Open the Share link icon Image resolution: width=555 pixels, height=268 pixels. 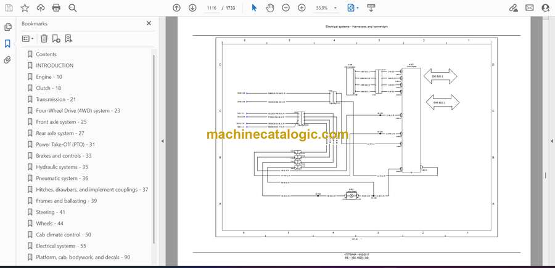coord(513,8)
